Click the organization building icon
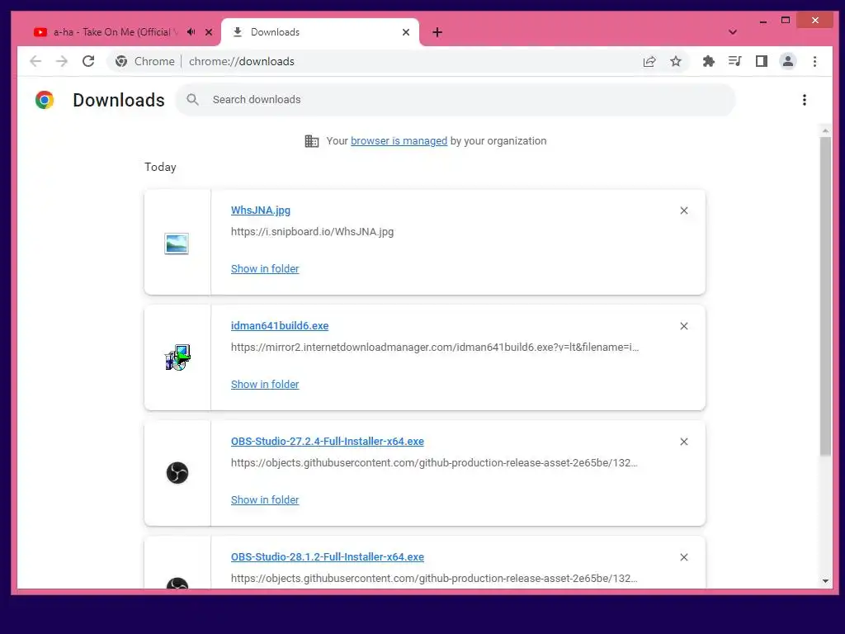Image resolution: width=845 pixels, height=634 pixels. [x=311, y=141]
